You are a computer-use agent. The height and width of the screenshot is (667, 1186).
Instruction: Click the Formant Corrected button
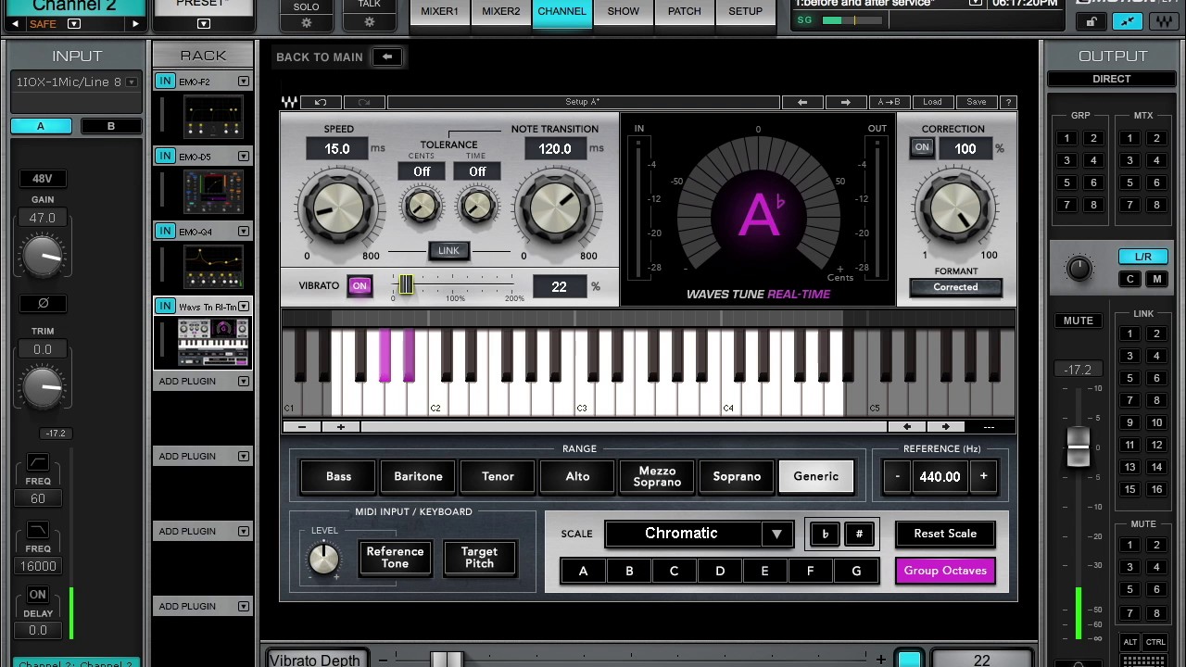pyautogui.click(x=955, y=287)
